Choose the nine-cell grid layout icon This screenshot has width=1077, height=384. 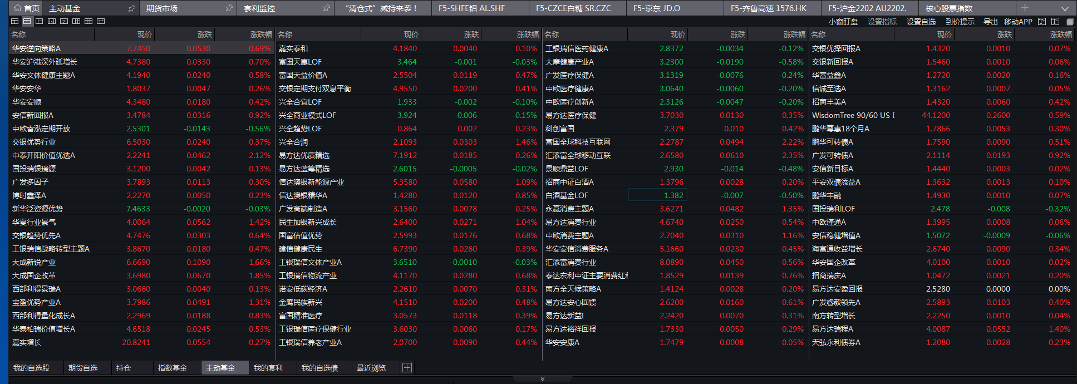(x=88, y=21)
